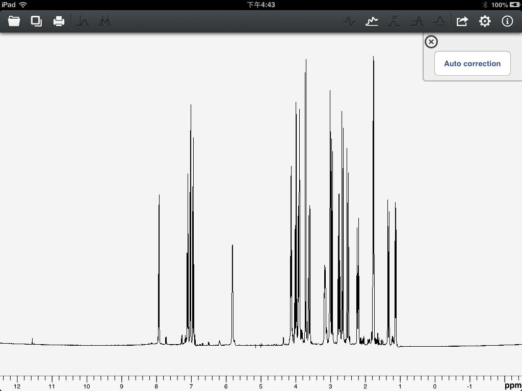This screenshot has width=522, height=391.
Task: Click the 11 tick label on axis
Action: tap(51, 386)
